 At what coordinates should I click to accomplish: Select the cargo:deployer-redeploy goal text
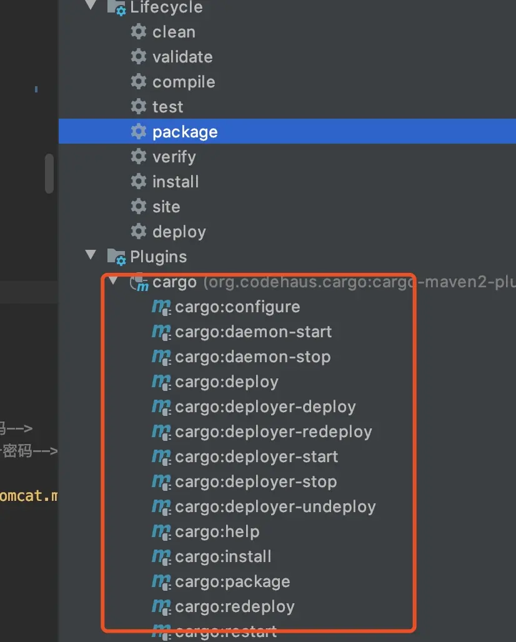coord(274,432)
